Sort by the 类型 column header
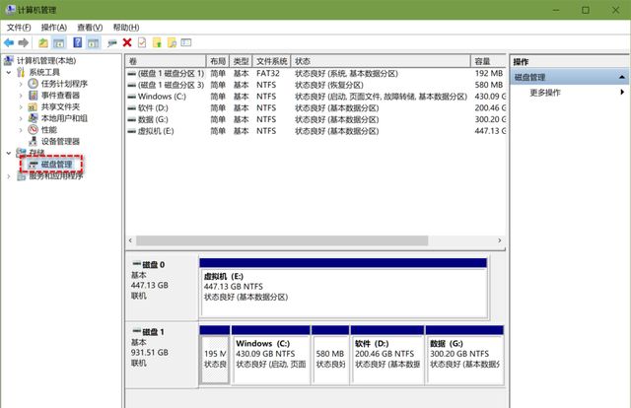Image resolution: width=631 pixels, height=408 pixels. [x=241, y=61]
